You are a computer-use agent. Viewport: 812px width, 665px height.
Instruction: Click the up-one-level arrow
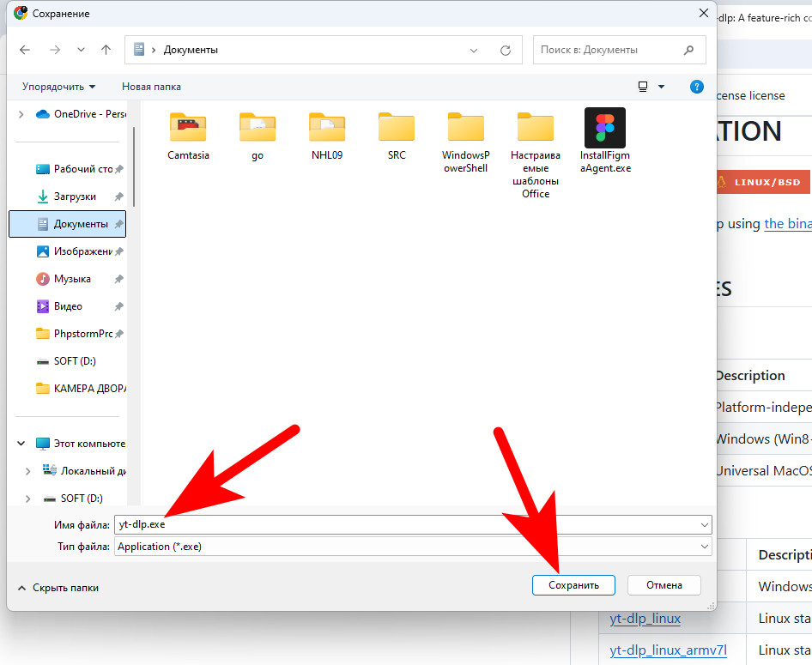tap(106, 50)
